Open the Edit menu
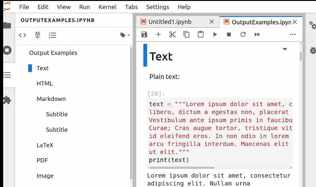This screenshot has width=316, height=187. tap(43, 7)
